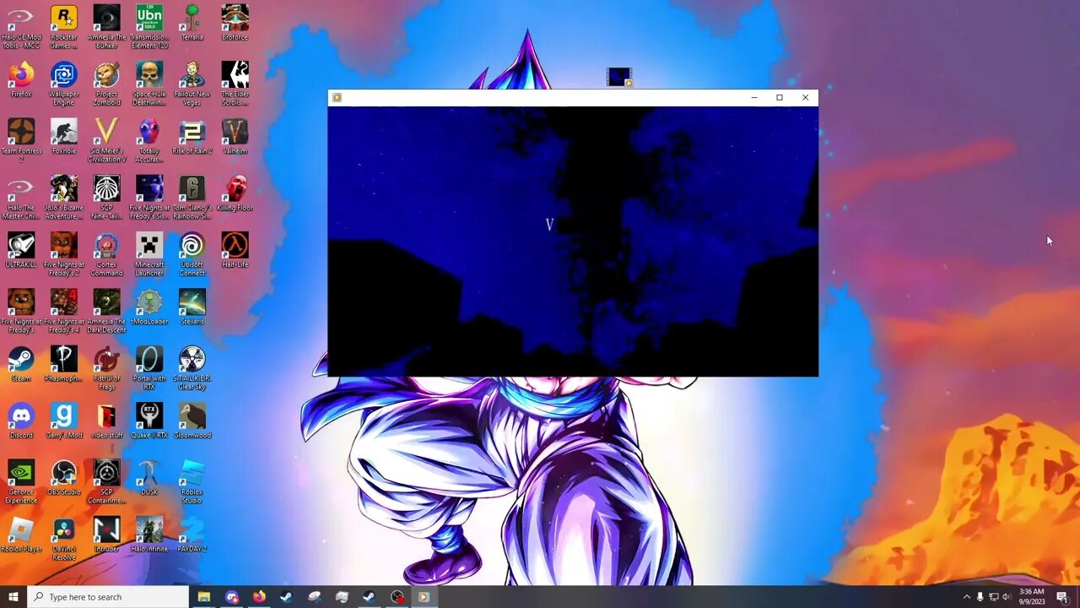Select Fallout New Vegas icon
1080x608 pixels.
192,84
